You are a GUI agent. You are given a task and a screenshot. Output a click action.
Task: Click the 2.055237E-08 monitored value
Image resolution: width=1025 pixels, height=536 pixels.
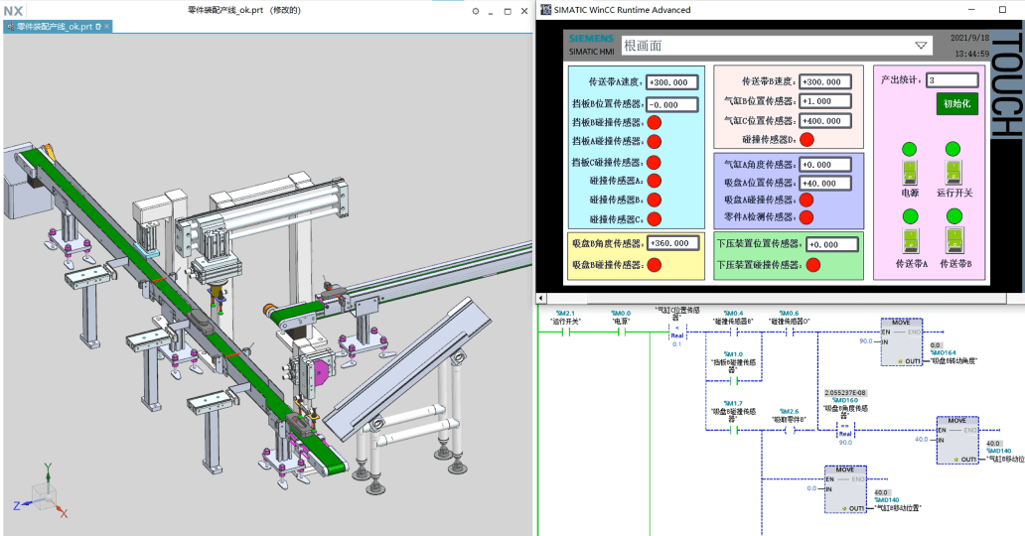(x=844, y=393)
